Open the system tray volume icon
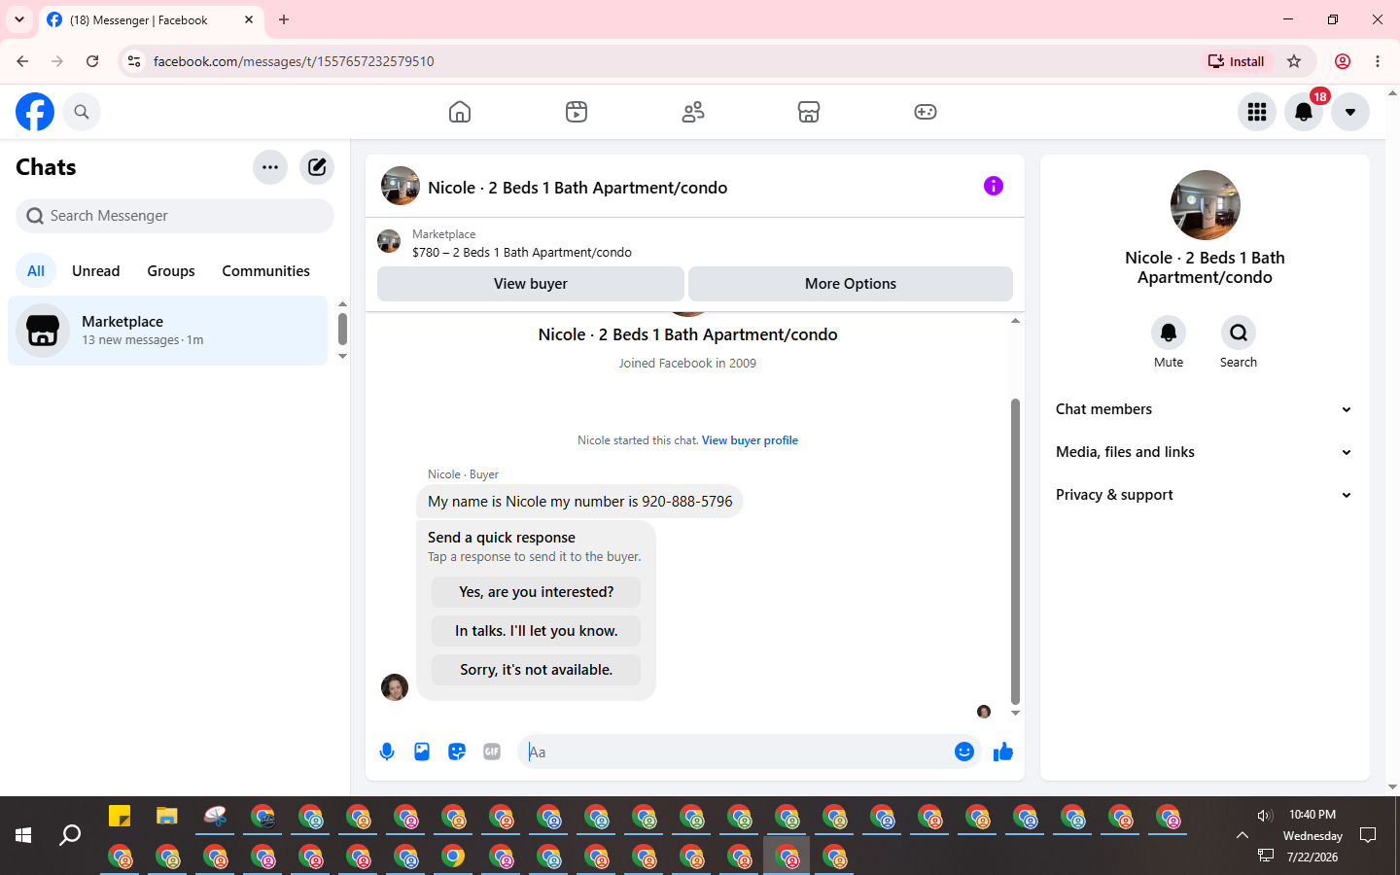The height and width of the screenshot is (875, 1400). coord(1265,816)
